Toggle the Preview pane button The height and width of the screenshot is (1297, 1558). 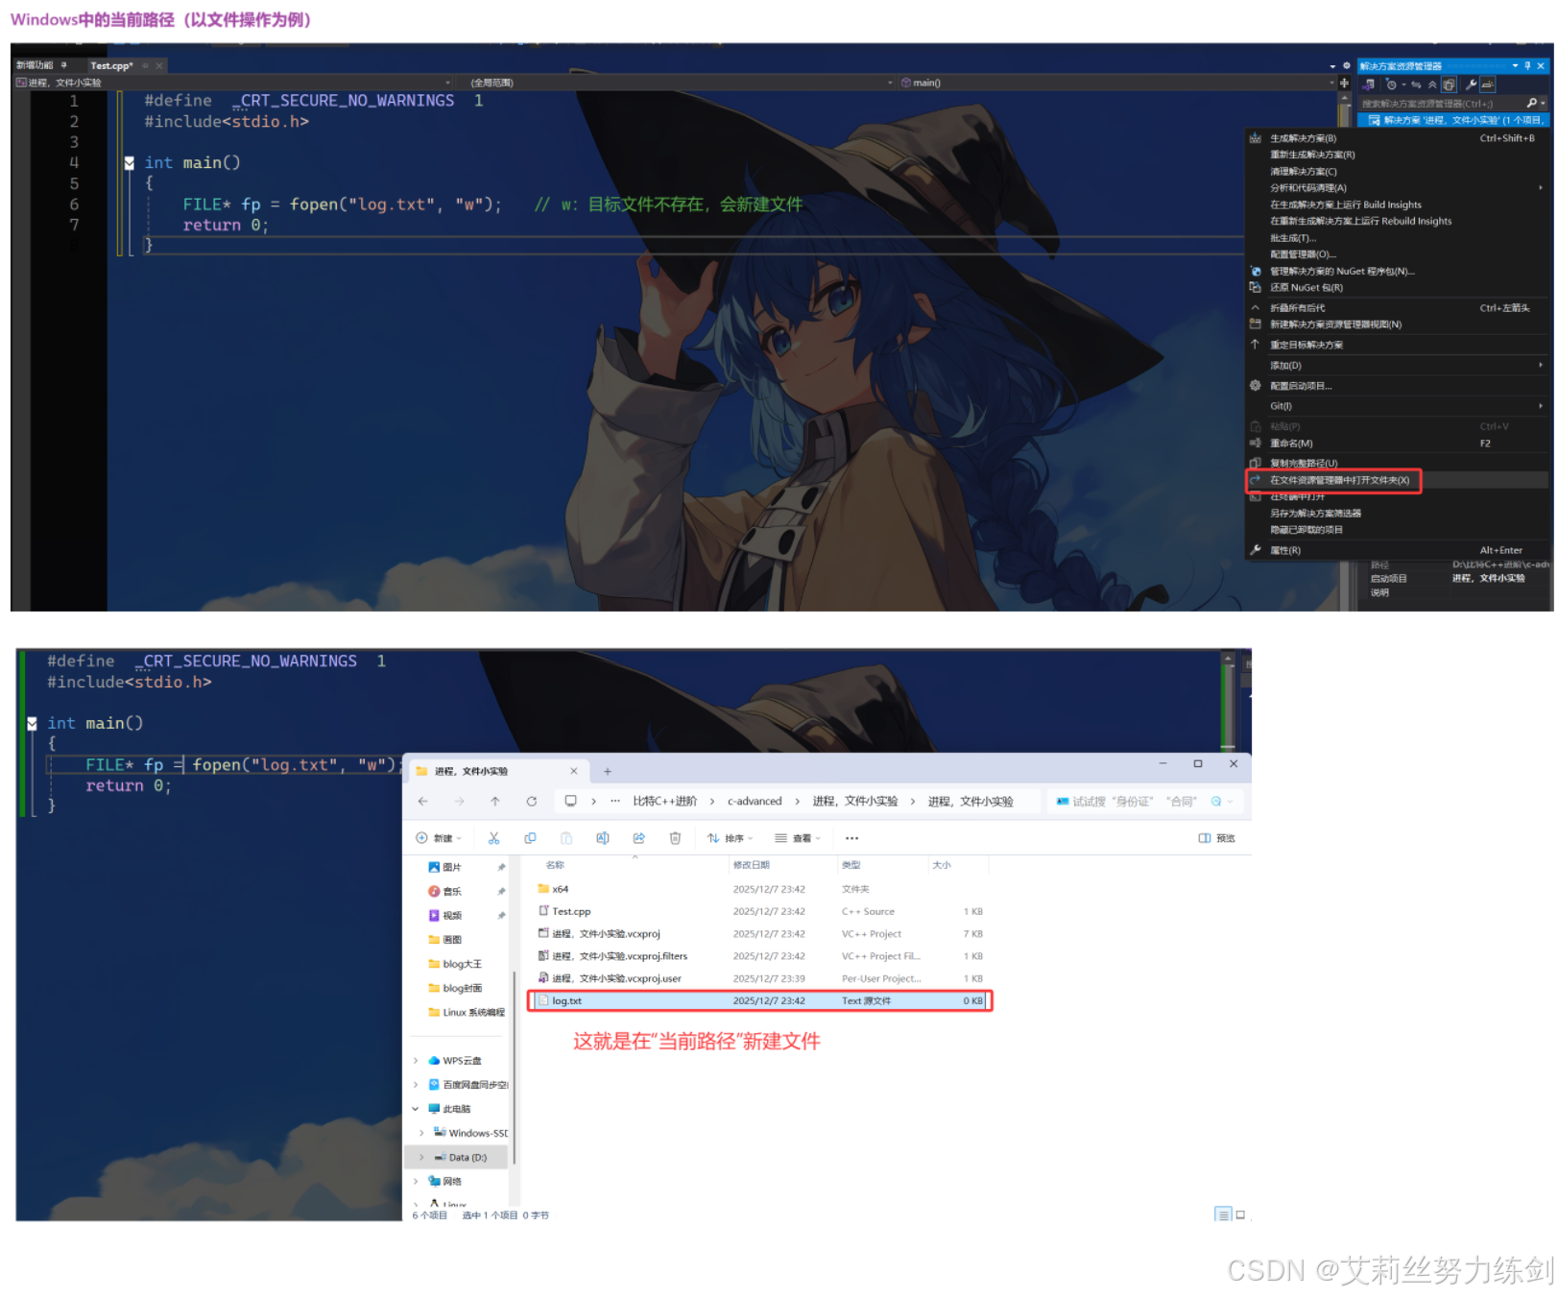(x=1216, y=838)
